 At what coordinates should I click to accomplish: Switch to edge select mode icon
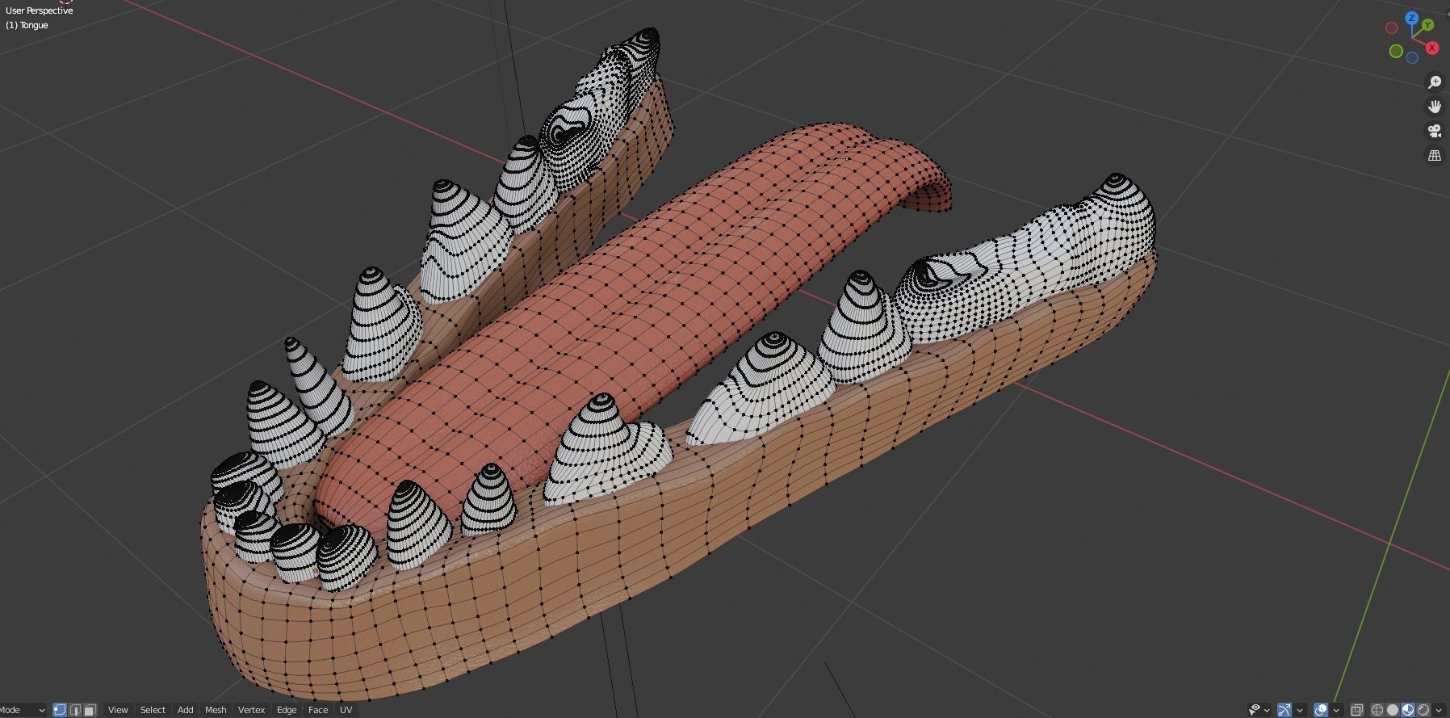tap(75, 710)
